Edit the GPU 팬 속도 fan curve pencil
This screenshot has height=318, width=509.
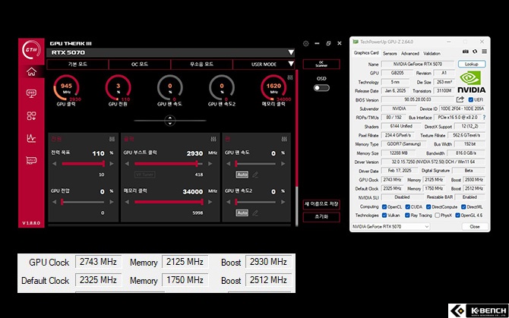click(255, 175)
